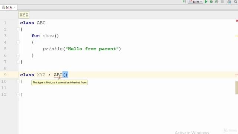Toggle fold end marker on line 7
The width and height of the screenshot is (238, 134).
point(18,62)
